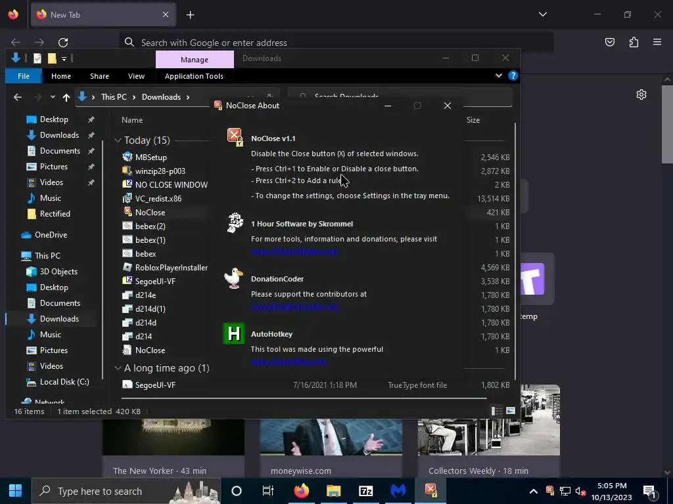The width and height of the screenshot is (673, 504).
Task: Click the NoClose system tray icon
Action: point(550,491)
